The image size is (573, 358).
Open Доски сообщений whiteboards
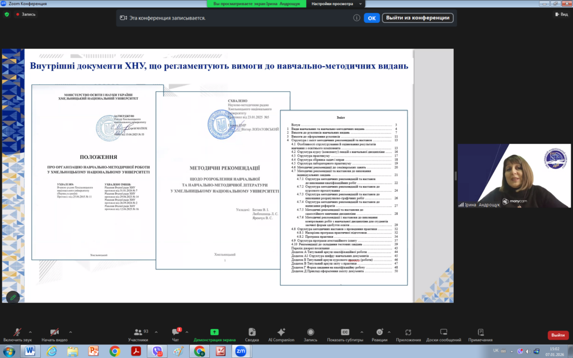(443, 335)
